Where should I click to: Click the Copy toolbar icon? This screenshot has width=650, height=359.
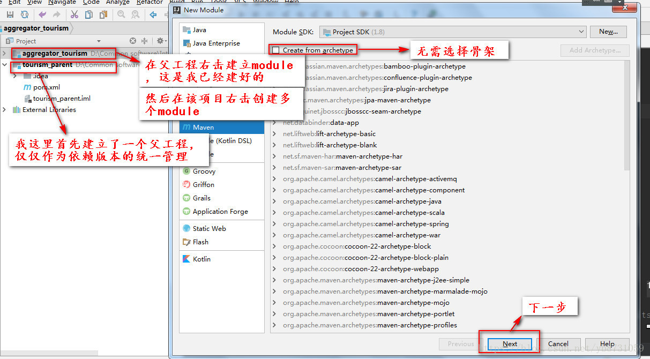(88, 14)
